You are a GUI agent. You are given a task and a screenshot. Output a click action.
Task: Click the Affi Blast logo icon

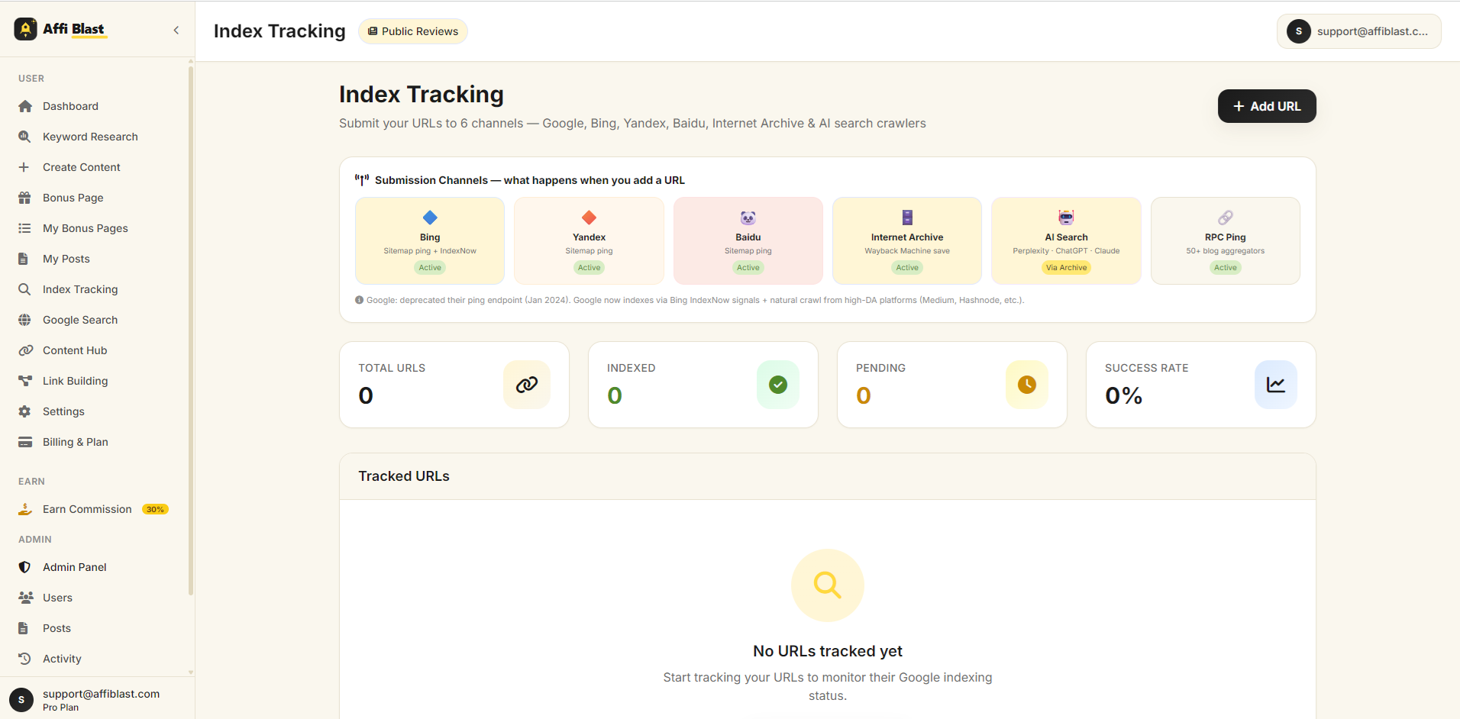click(x=25, y=29)
